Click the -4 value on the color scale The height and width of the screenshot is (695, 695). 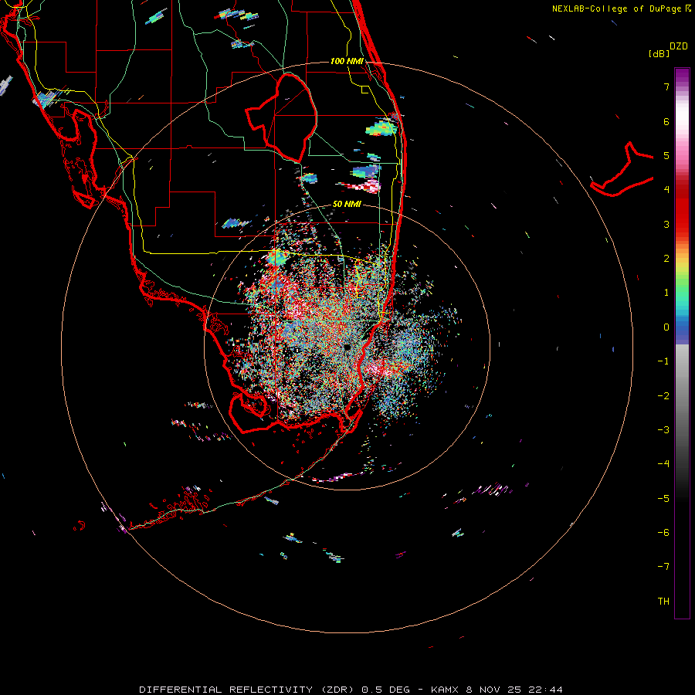(663, 464)
